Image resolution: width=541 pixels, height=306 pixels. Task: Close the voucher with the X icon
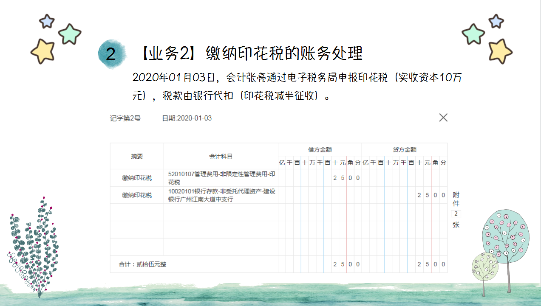point(443,118)
